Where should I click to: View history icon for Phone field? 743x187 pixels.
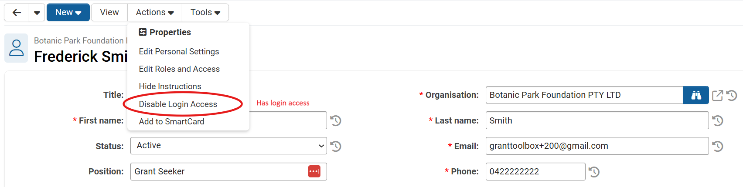tap(594, 172)
